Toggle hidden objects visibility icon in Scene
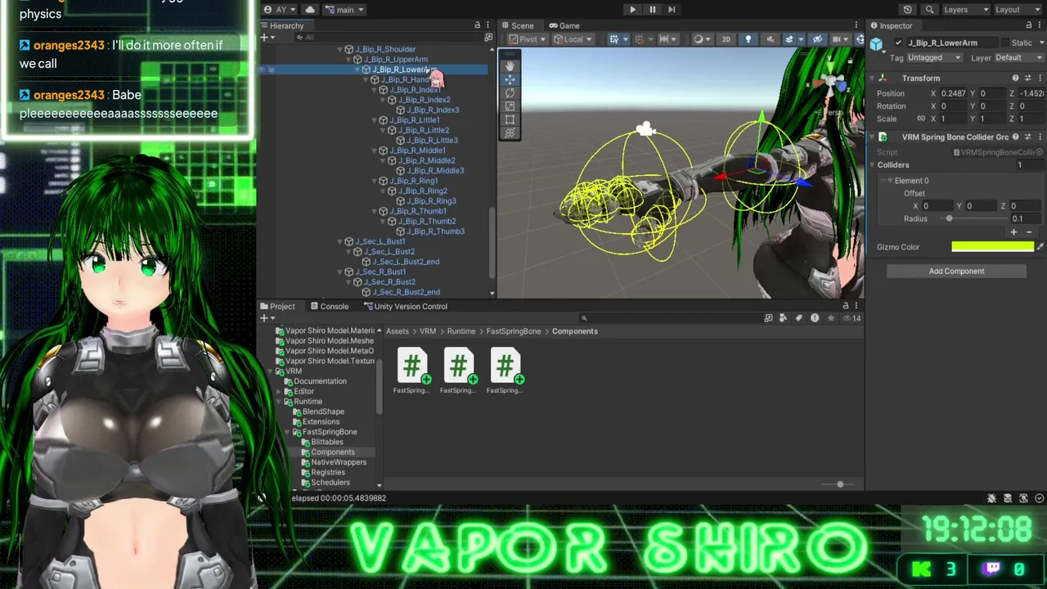 pyautogui.click(x=817, y=39)
